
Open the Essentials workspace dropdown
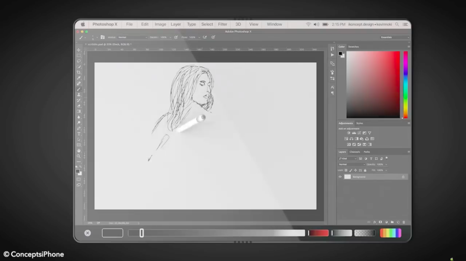[x=395, y=37]
